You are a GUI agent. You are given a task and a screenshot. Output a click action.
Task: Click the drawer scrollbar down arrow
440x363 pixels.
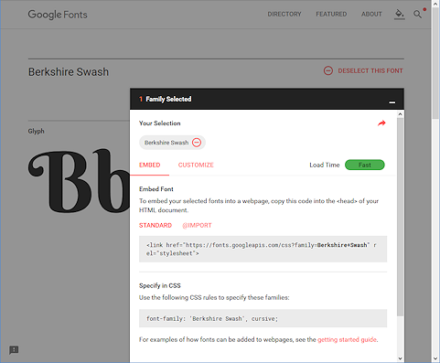click(401, 358)
